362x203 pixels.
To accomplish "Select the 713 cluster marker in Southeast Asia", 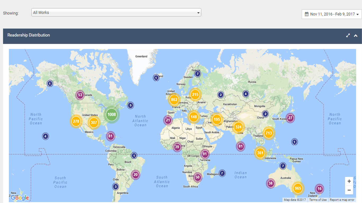I will (269, 133).
